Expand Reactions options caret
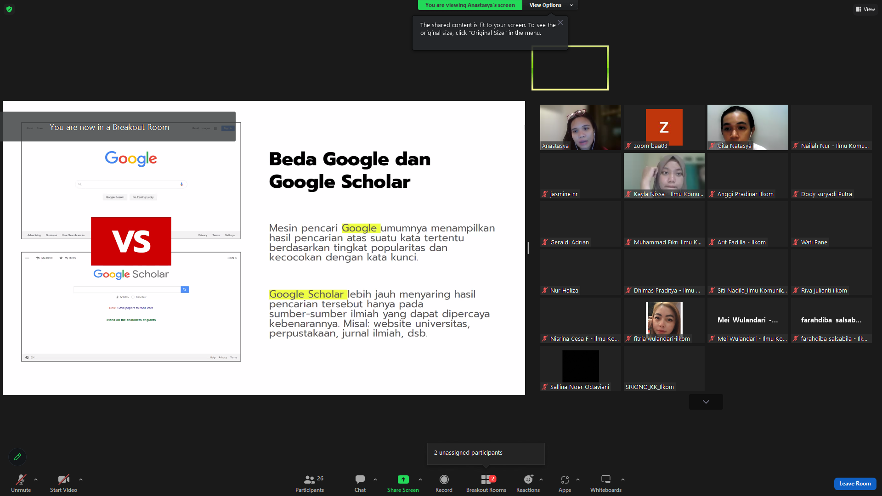882x496 pixels. tap(541, 479)
